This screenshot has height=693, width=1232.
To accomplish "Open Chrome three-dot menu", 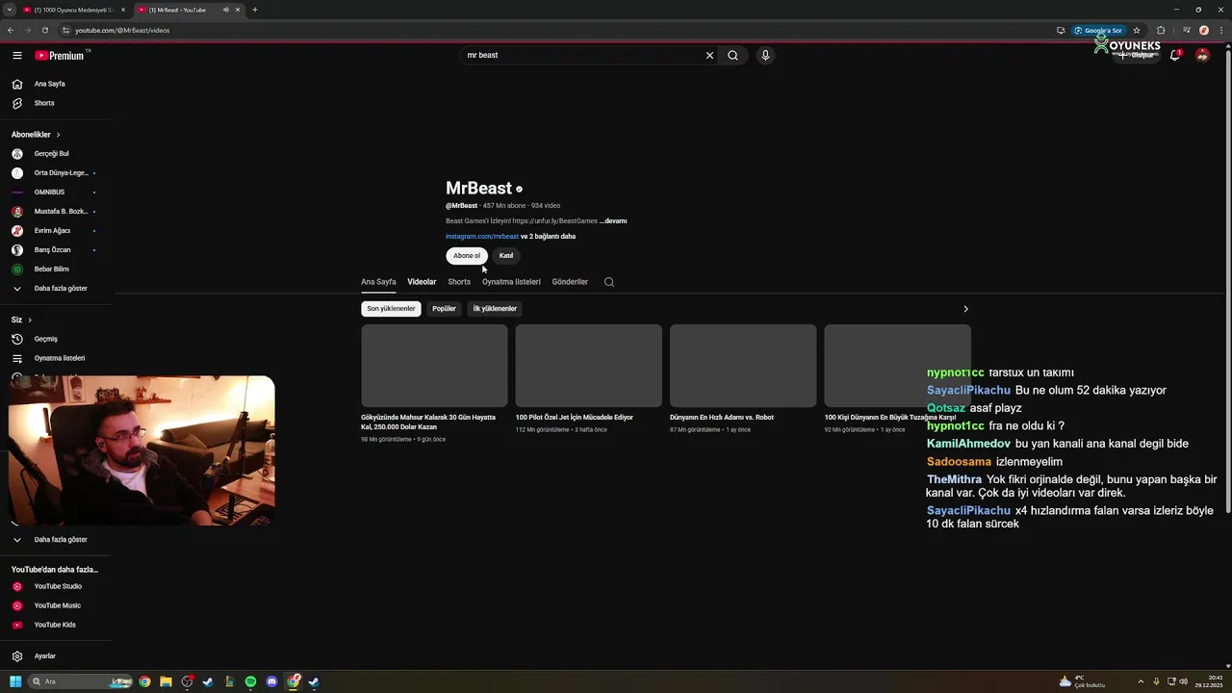I will (1221, 30).
